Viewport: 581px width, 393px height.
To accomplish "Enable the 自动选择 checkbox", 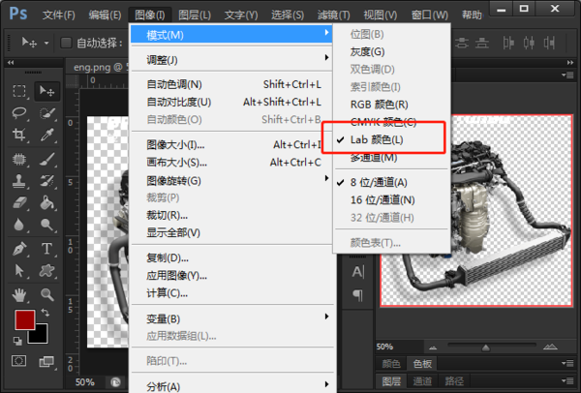I will (x=66, y=43).
